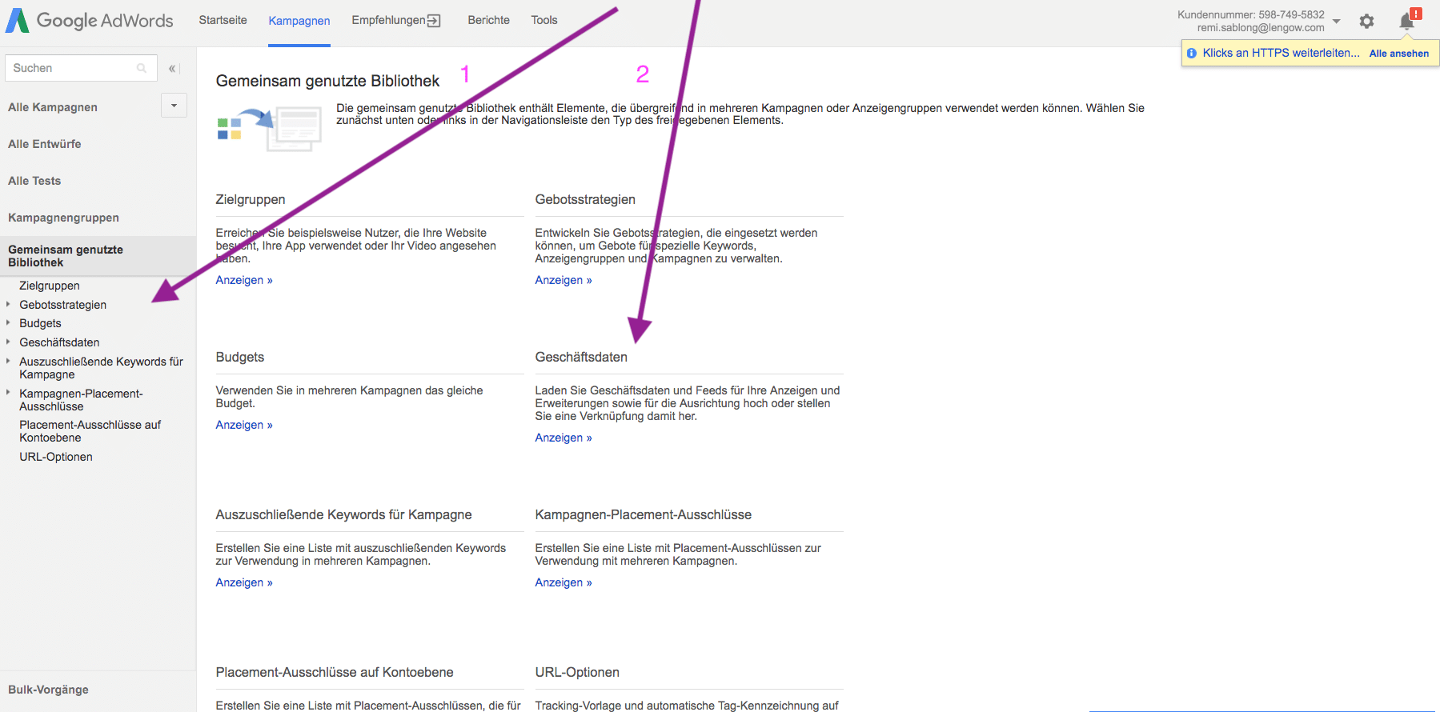Select Gemeinsam genutzte Bibliothek in sidebar

(98, 256)
